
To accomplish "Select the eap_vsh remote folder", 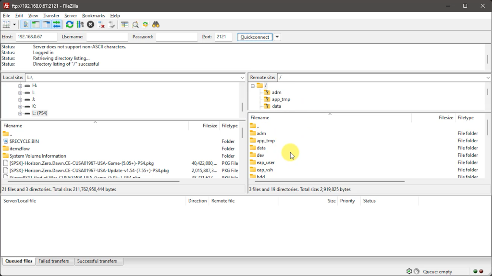I will [265, 170].
